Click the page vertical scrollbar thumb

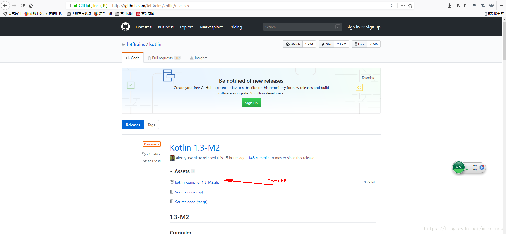tap(504, 41)
